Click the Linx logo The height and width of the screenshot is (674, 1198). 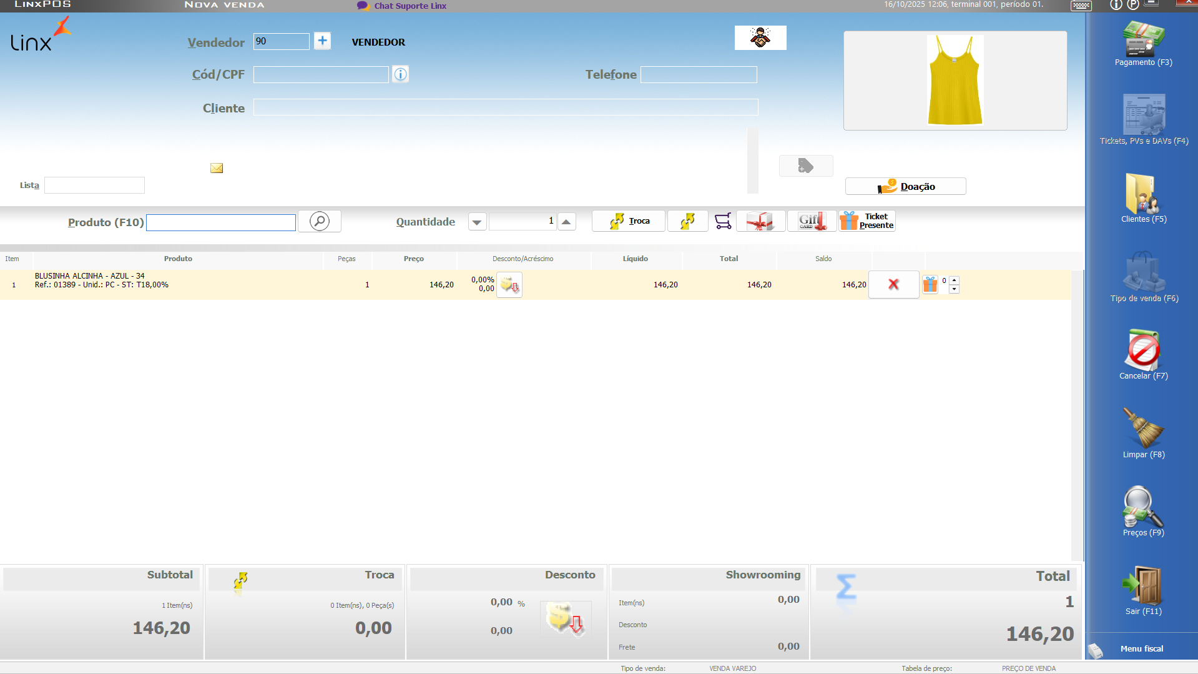click(x=41, y=34)
